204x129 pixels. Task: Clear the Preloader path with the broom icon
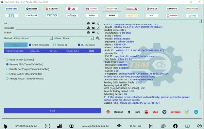coord(98,28)
